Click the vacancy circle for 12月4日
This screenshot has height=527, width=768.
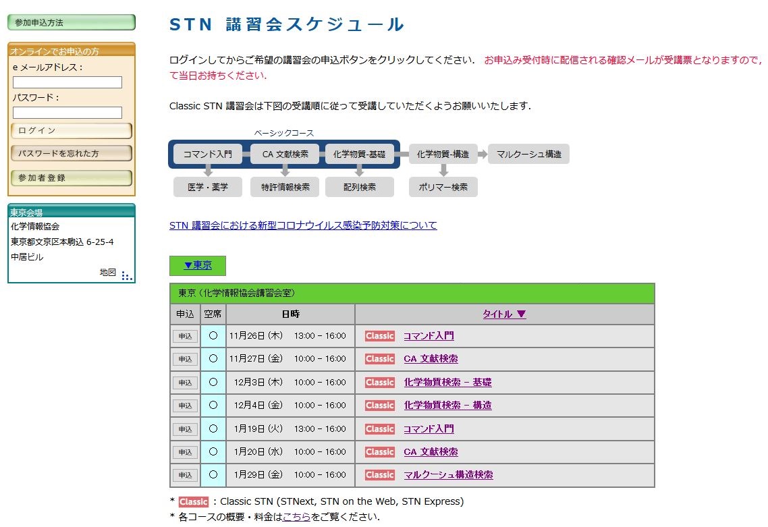coord(213,405)
